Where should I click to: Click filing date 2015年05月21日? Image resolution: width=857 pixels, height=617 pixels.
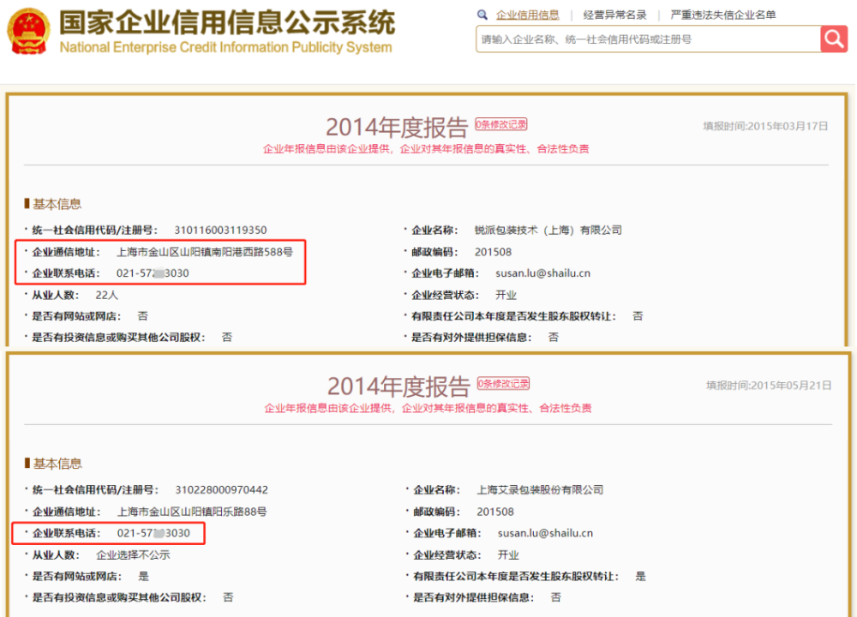(791, 386)
